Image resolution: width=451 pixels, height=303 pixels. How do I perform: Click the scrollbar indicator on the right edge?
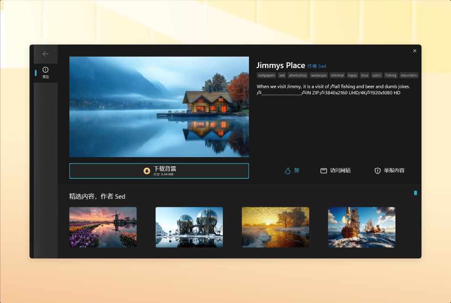[415, 193]
